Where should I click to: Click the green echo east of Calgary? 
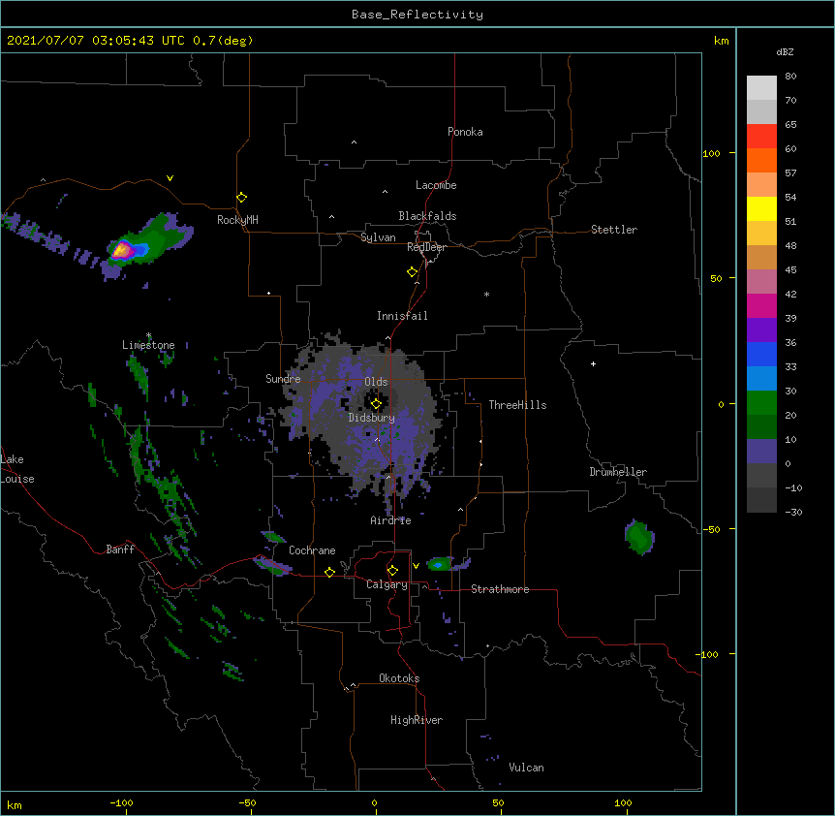tap(440, 564)
